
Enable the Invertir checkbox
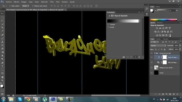(x=108, y=27)
